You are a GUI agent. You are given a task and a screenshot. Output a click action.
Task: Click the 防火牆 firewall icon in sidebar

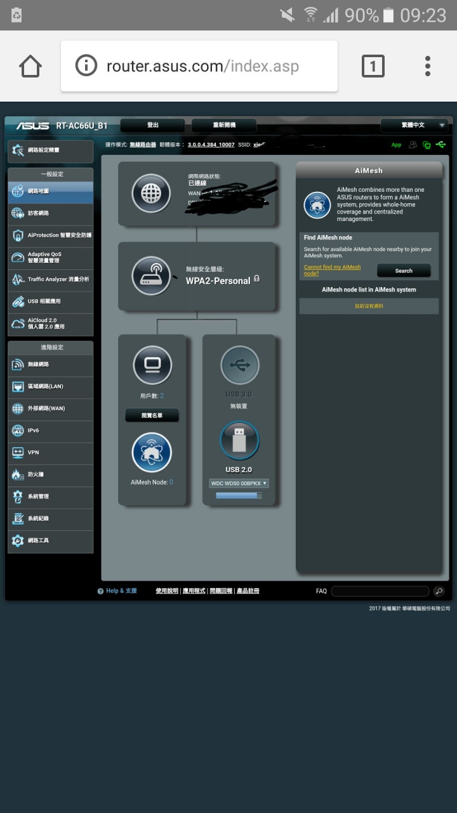click(x=18, y=474)
